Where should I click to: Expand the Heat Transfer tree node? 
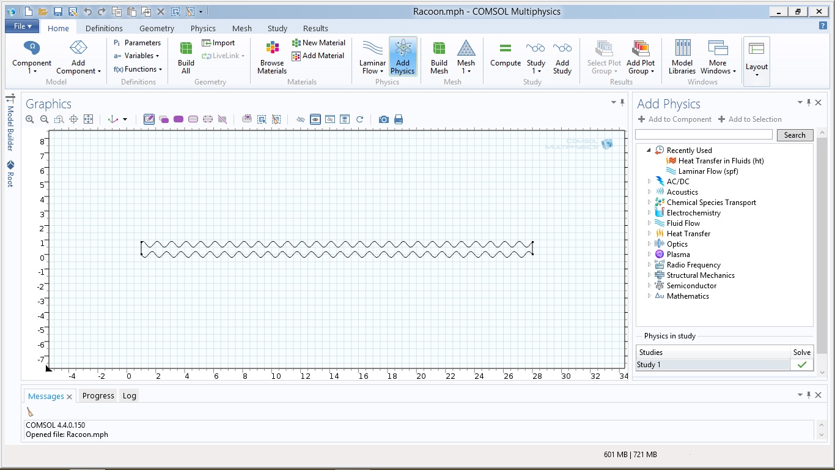click(650, 234)
